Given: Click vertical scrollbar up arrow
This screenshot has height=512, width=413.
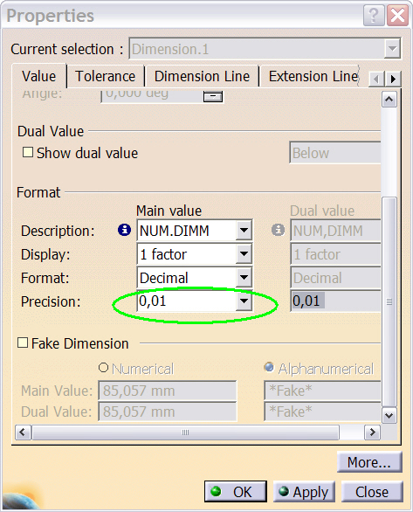Looking at the screenshot, I should pos(389,100).
